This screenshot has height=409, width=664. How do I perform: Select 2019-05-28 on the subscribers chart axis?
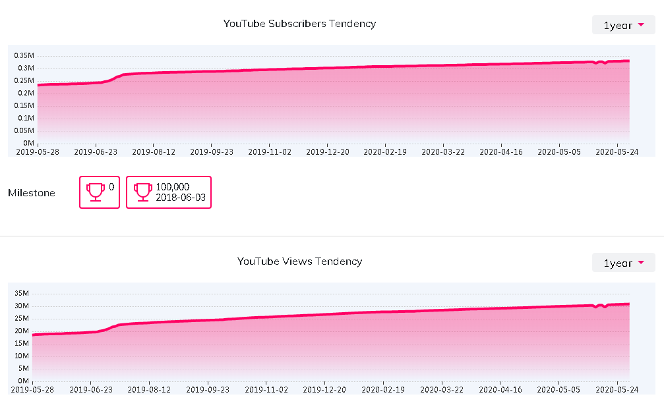click(x=38, y=151)
